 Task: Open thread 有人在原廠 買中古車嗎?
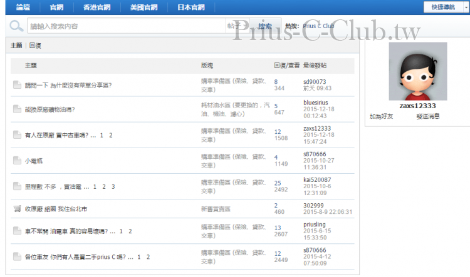tap(56, 135)
